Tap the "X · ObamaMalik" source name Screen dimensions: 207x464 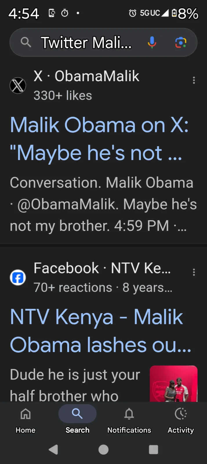(86, 76)
